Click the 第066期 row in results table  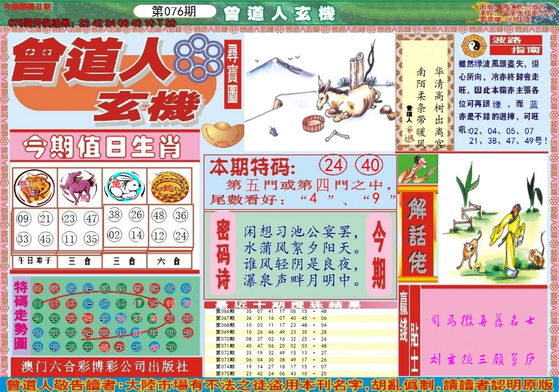coord(300,311)
